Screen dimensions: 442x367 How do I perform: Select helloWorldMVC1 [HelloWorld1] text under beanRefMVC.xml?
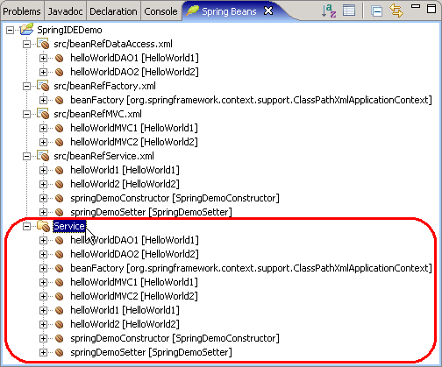pyautogui.click(x=134, y=128)
